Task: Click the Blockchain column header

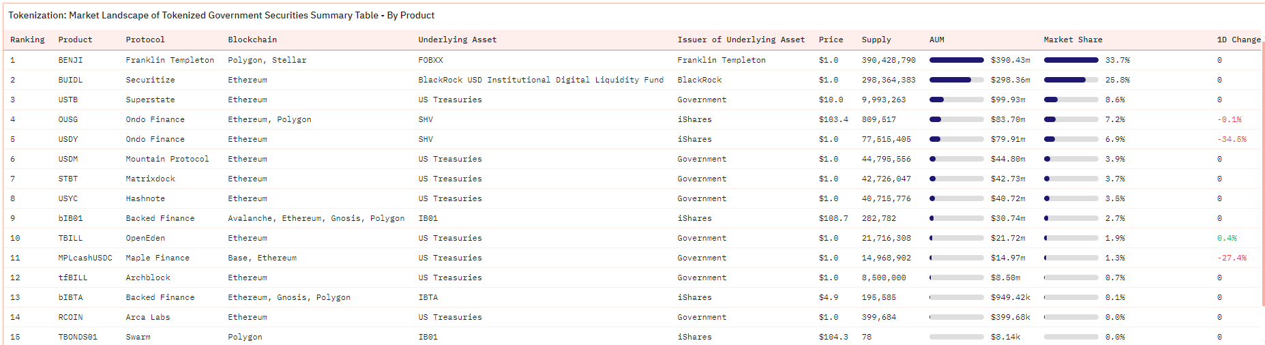Action: click(252, 40)
